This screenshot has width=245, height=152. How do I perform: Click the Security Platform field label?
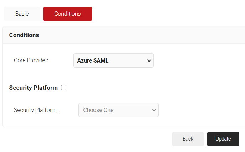tap(36, 110)
